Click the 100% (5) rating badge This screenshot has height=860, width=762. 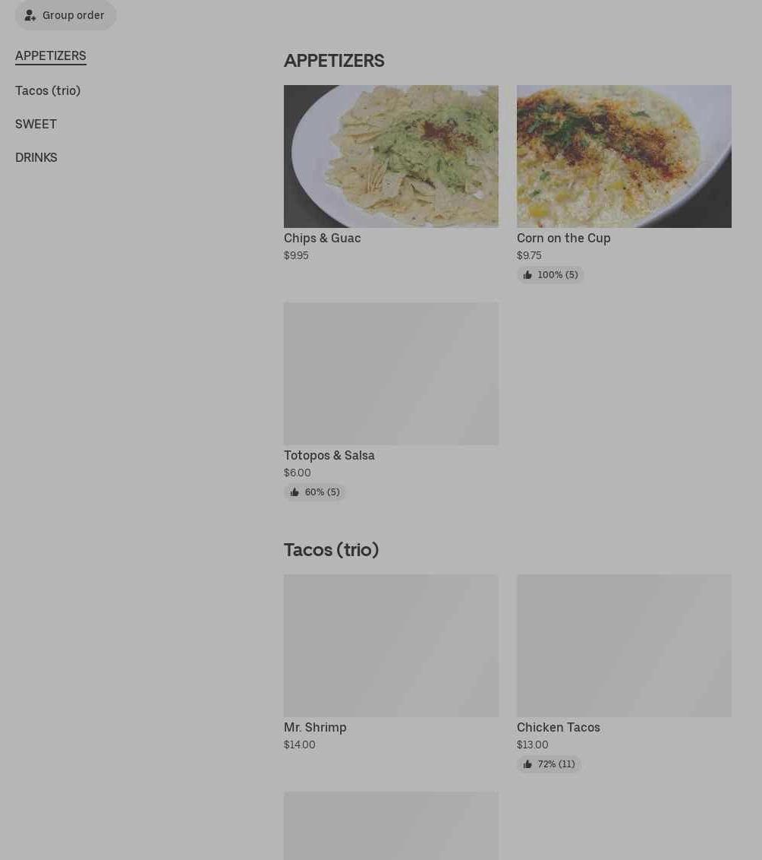(x=550, y=275)
